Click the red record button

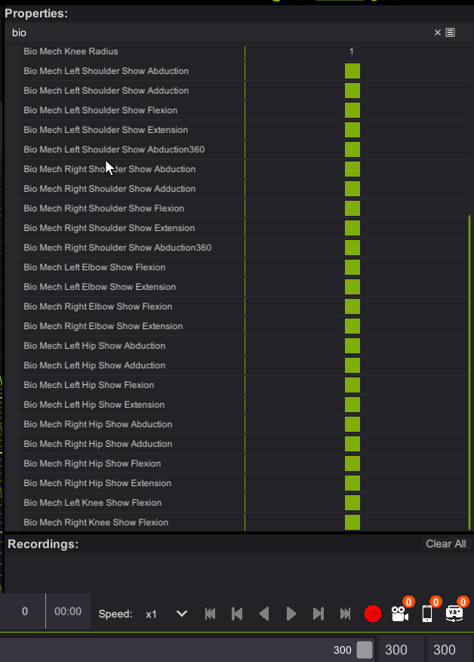[373, 614]
